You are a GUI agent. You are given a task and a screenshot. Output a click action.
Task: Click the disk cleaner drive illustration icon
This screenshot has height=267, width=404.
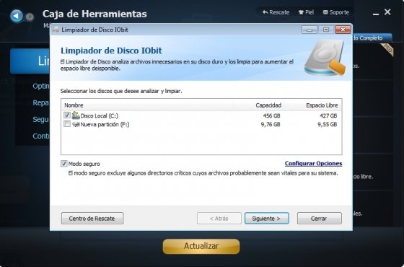click(325, 58)
